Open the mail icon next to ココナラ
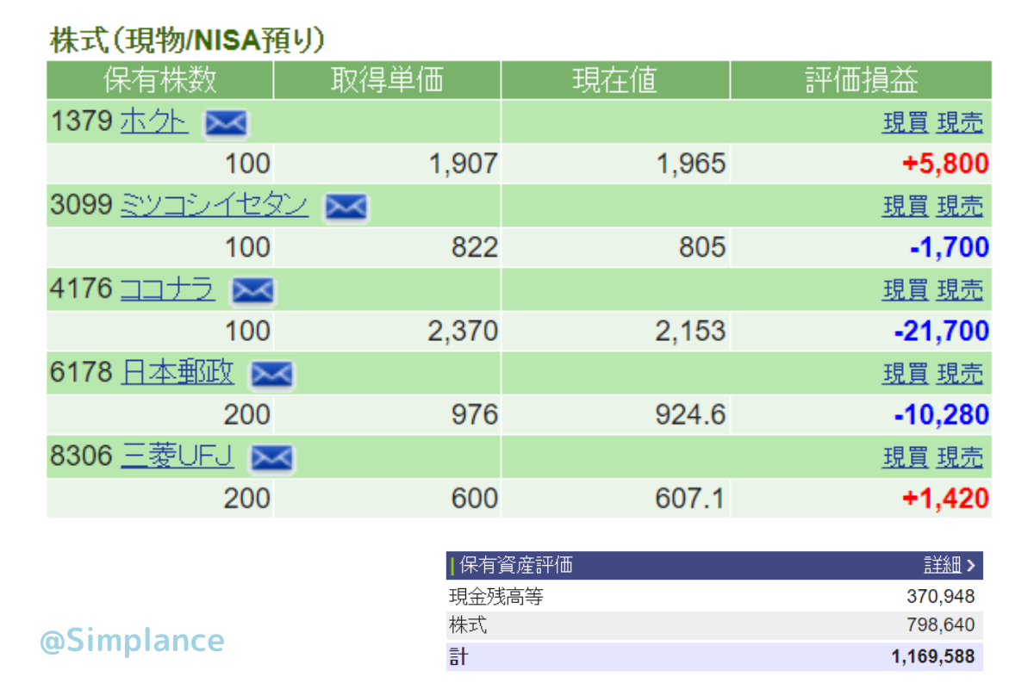 252,291
